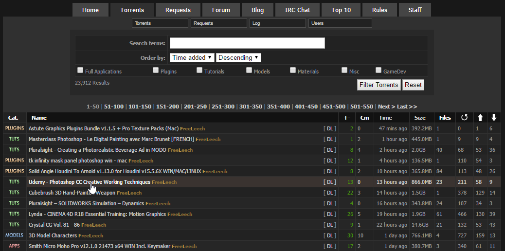The image size is (505, 251).
Task: Switch to the Requests main tab
Action: click(178, 10)
